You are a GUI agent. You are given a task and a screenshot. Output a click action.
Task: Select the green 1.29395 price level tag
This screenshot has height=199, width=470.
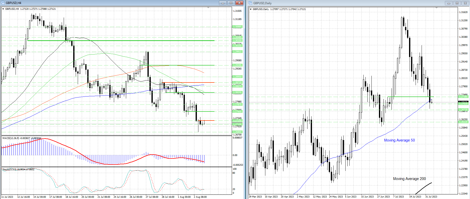pyautogui.click(x=238, y=65)
